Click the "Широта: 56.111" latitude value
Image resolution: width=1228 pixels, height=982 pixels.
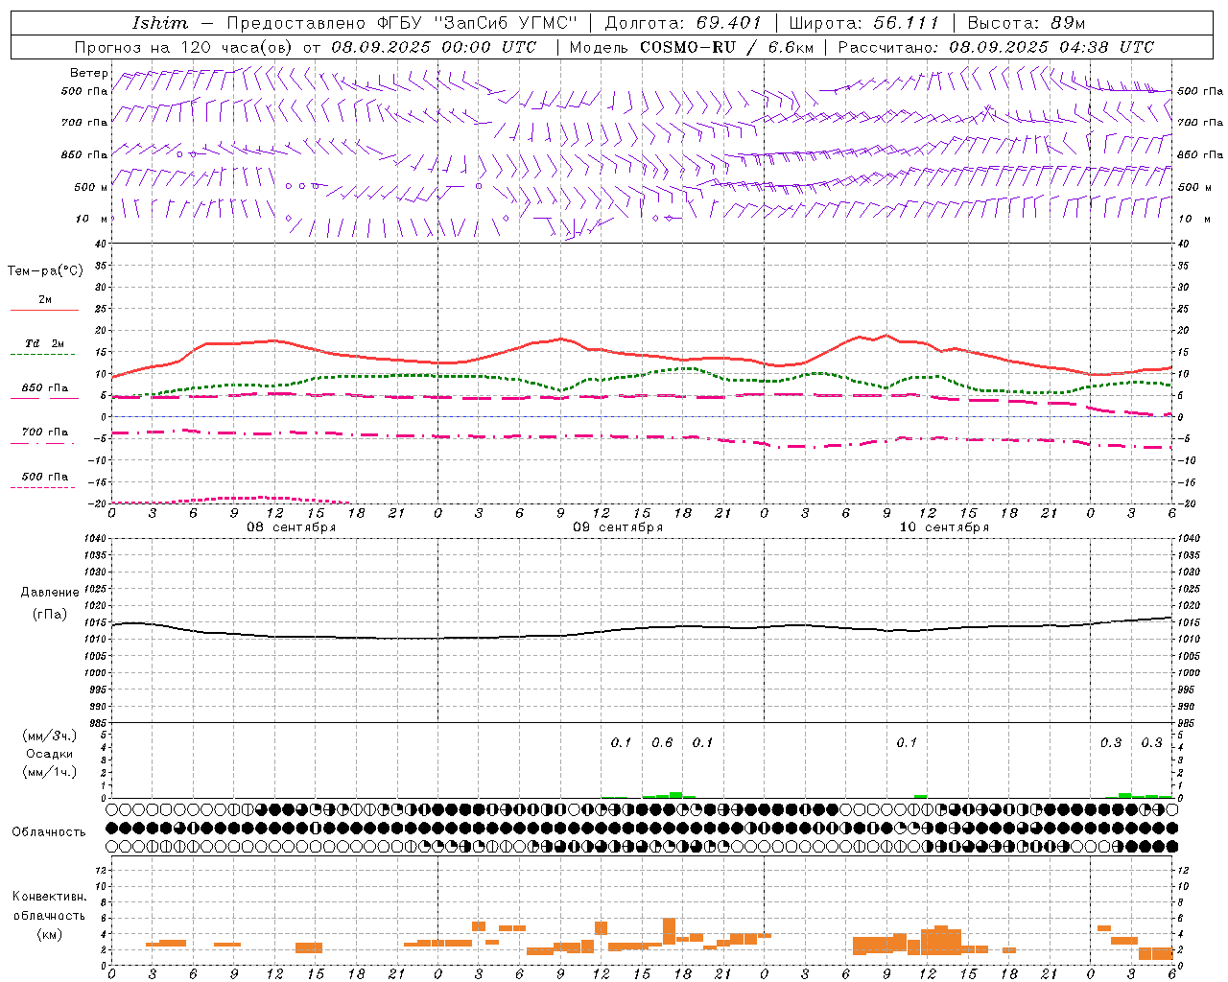point(864,23)
